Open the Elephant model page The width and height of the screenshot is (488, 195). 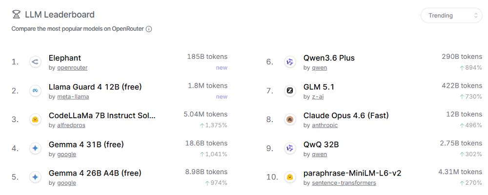(65, 58)
